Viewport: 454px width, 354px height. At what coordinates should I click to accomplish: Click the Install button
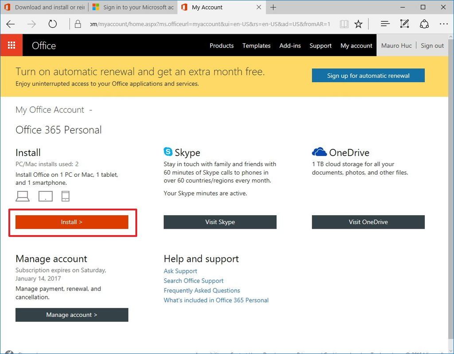(72, 222)
